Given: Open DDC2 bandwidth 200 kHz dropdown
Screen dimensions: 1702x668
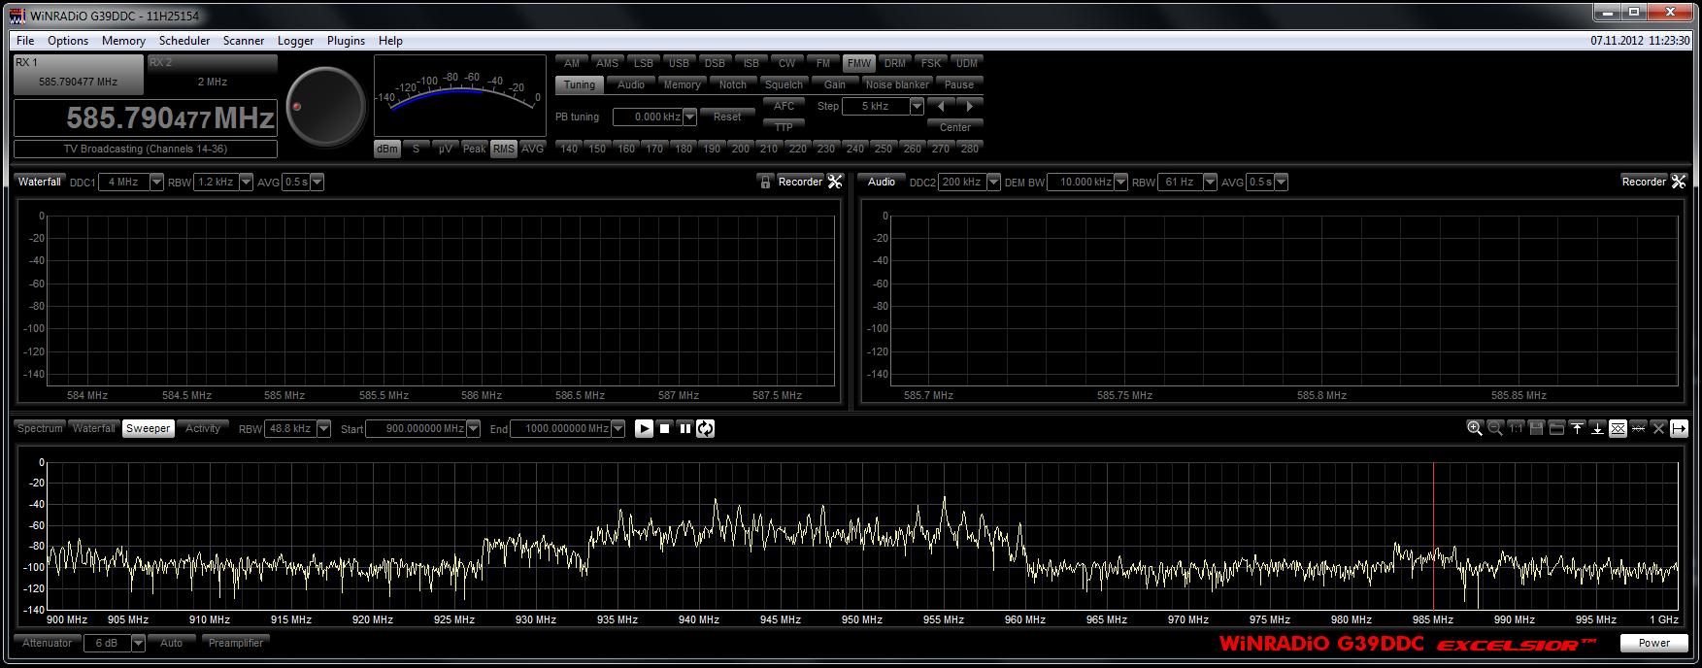Looking at the screenshot, I should [993, 182].
